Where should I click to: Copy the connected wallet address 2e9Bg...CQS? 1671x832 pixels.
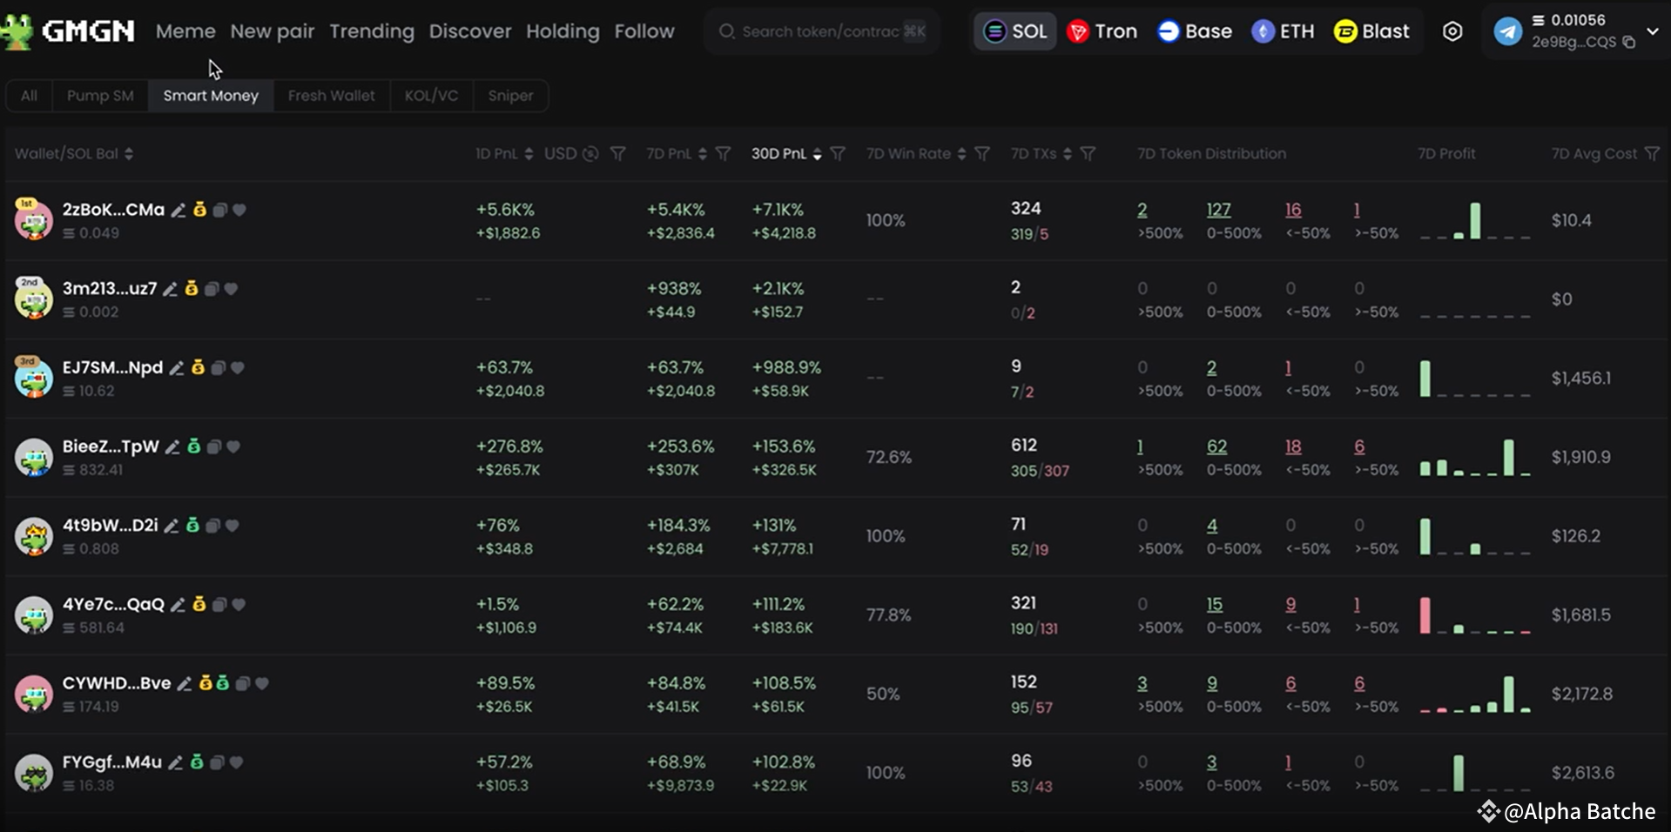coord(1628,41)
